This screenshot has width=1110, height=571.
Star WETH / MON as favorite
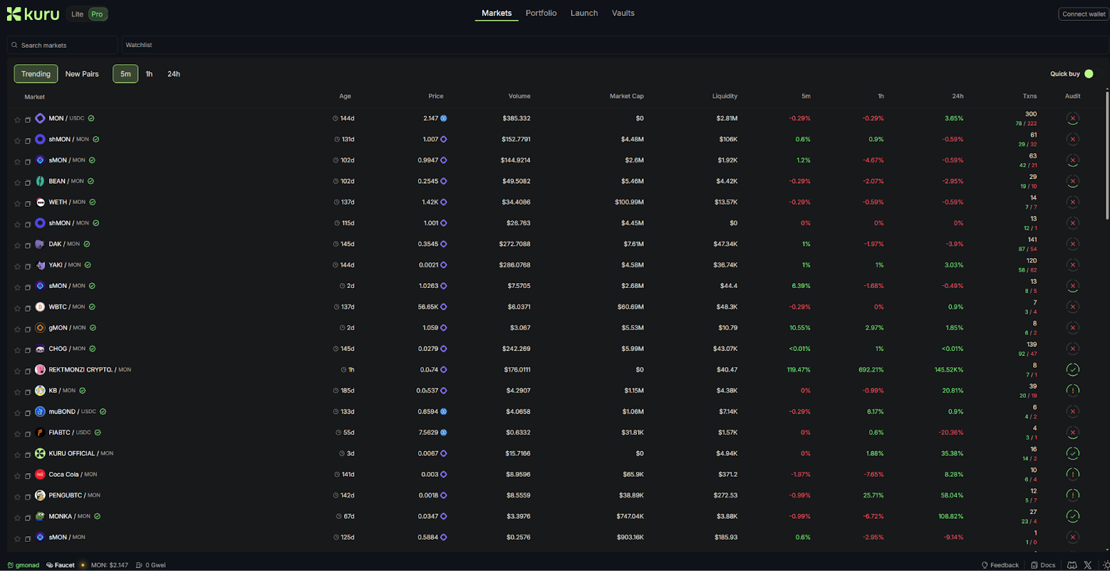(x=17, y=203)
